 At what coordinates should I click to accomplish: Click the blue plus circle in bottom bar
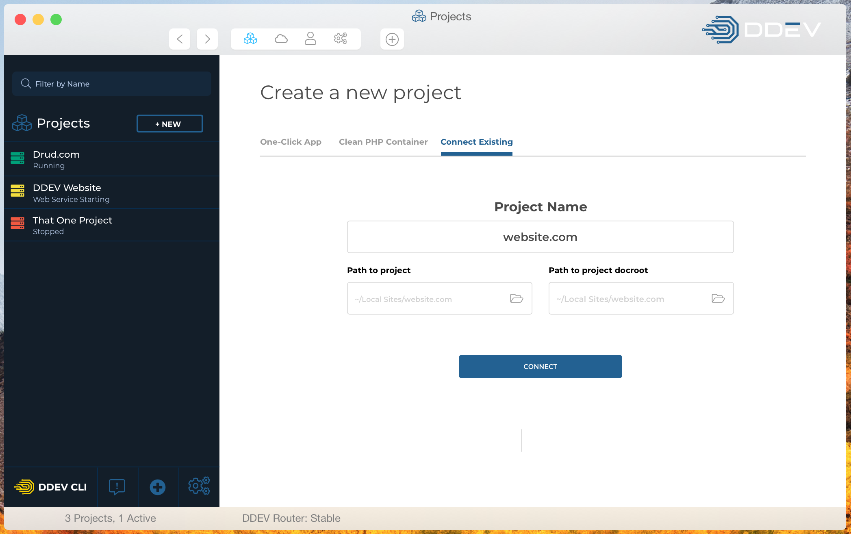(158, 486)
